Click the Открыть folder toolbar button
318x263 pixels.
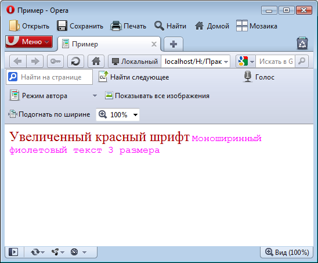tap(29, 26)
